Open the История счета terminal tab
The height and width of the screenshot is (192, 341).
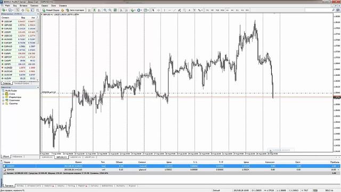coord(34,186)
